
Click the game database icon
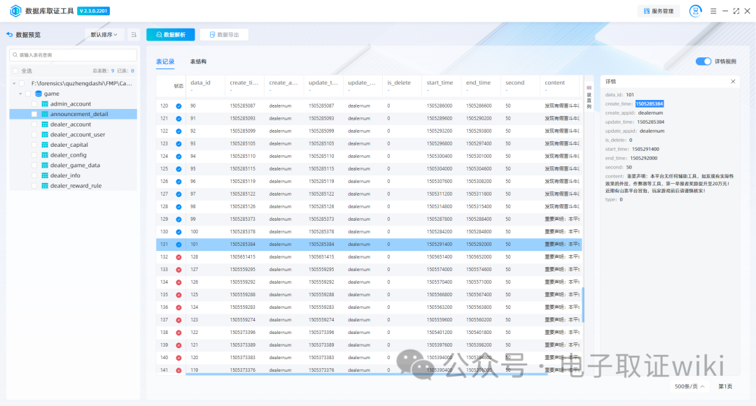point(38,94)
